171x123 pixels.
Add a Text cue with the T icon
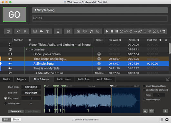[x=48, y=31]
